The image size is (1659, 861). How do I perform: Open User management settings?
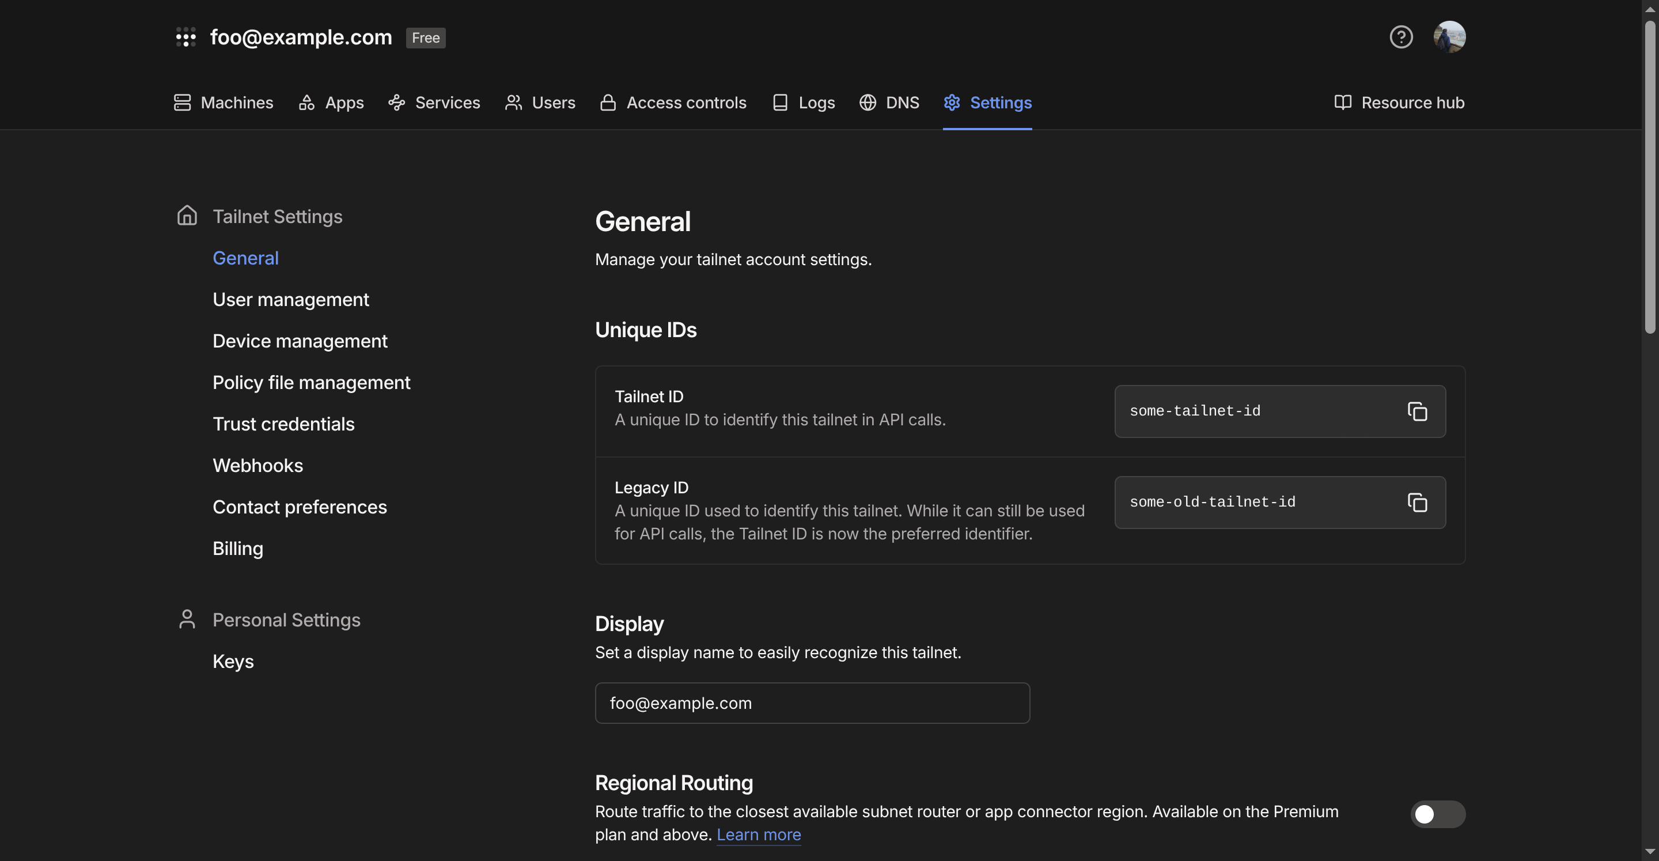pyautogui.click(x=290, y=299)
